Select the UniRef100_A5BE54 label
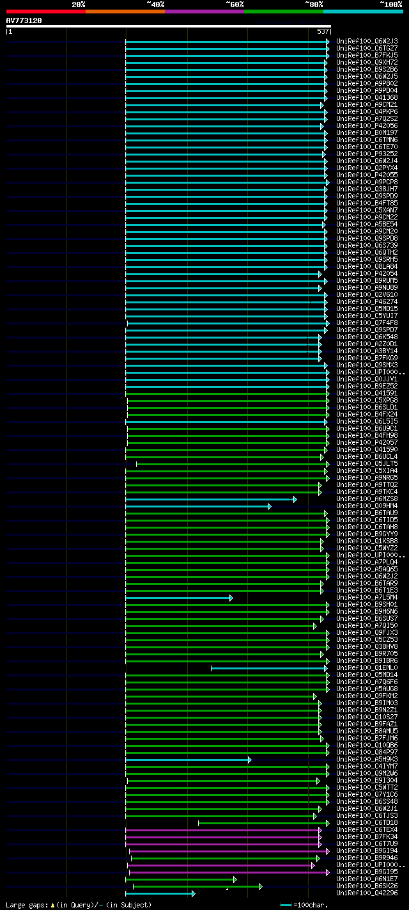 tap(367, 224)
